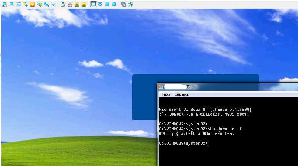Select Stretched view mode

[100, 4]
